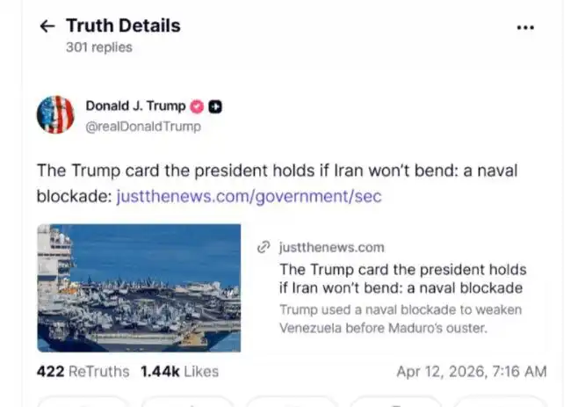Click the 301 replies count
This screenshot has width=585, height=407.
click(x=98, y=47)
